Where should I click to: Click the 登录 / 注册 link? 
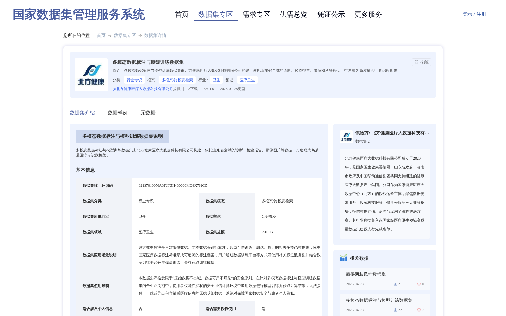click(x=474, y=14)
